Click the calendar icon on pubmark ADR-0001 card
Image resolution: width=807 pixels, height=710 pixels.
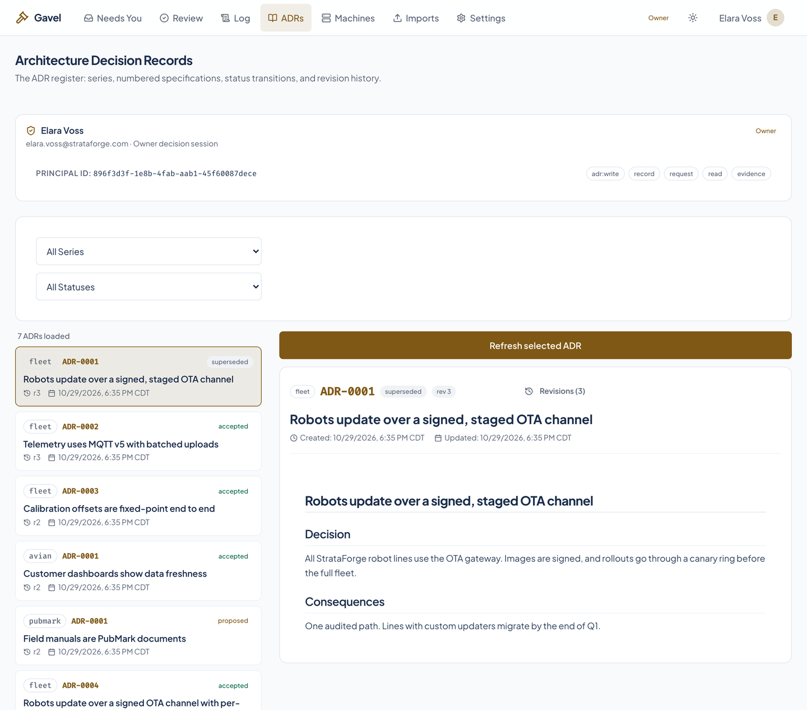[52, 652]
